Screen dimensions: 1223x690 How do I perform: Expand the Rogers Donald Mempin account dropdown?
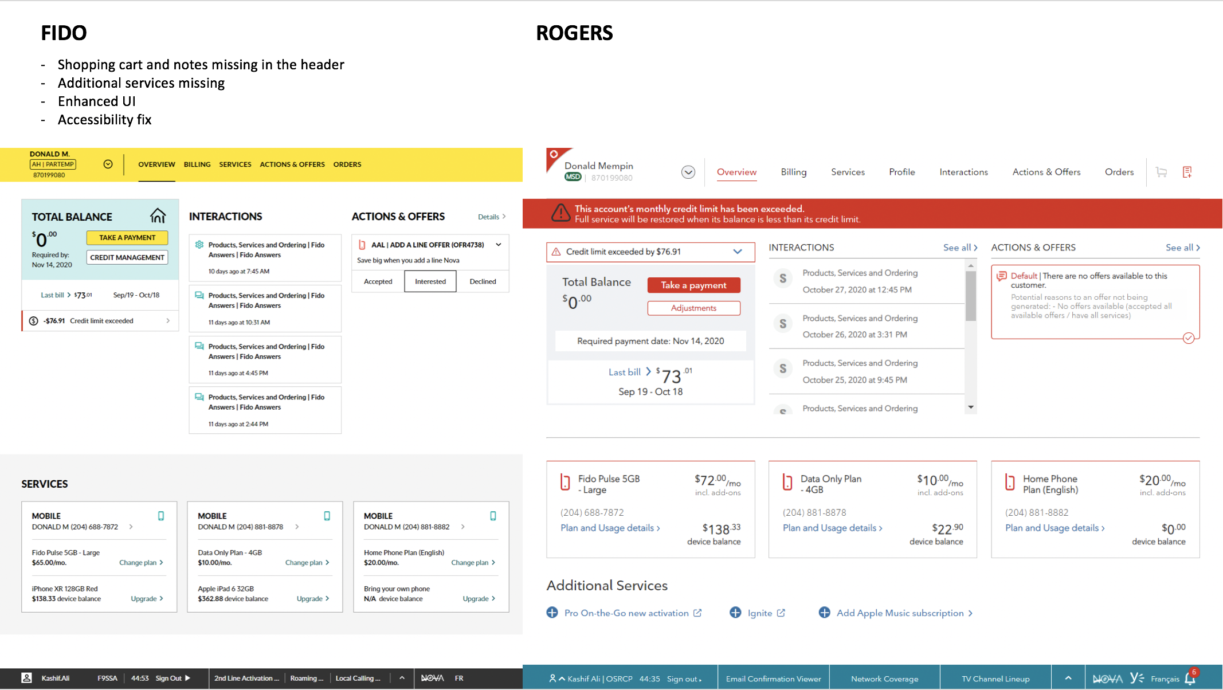point(688,172)
